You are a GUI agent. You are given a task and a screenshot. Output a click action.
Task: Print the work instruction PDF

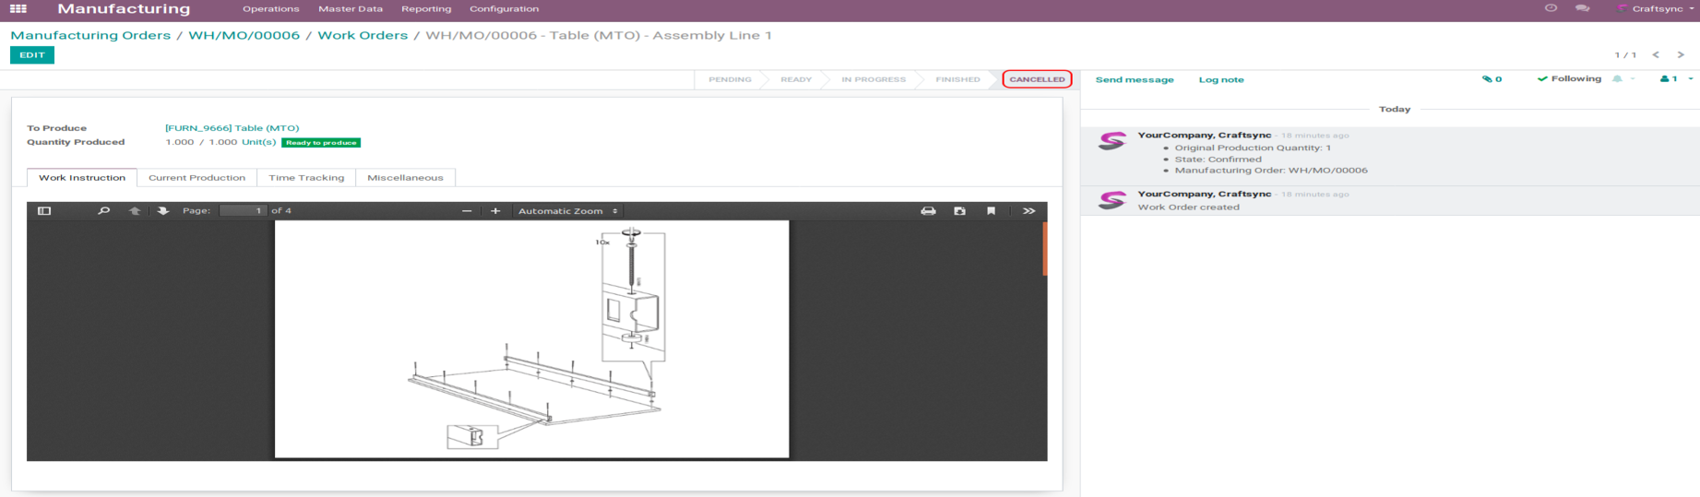click(928, 211)
